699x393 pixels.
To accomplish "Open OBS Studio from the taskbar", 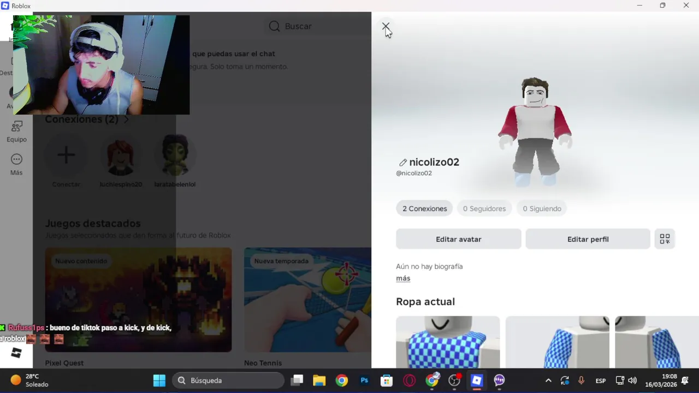I will point(454,380).
